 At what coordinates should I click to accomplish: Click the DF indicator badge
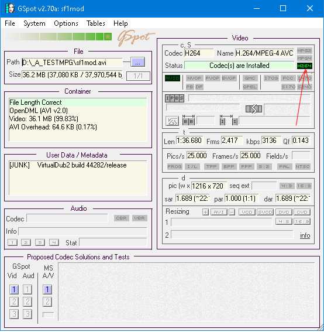click(199, 87)
